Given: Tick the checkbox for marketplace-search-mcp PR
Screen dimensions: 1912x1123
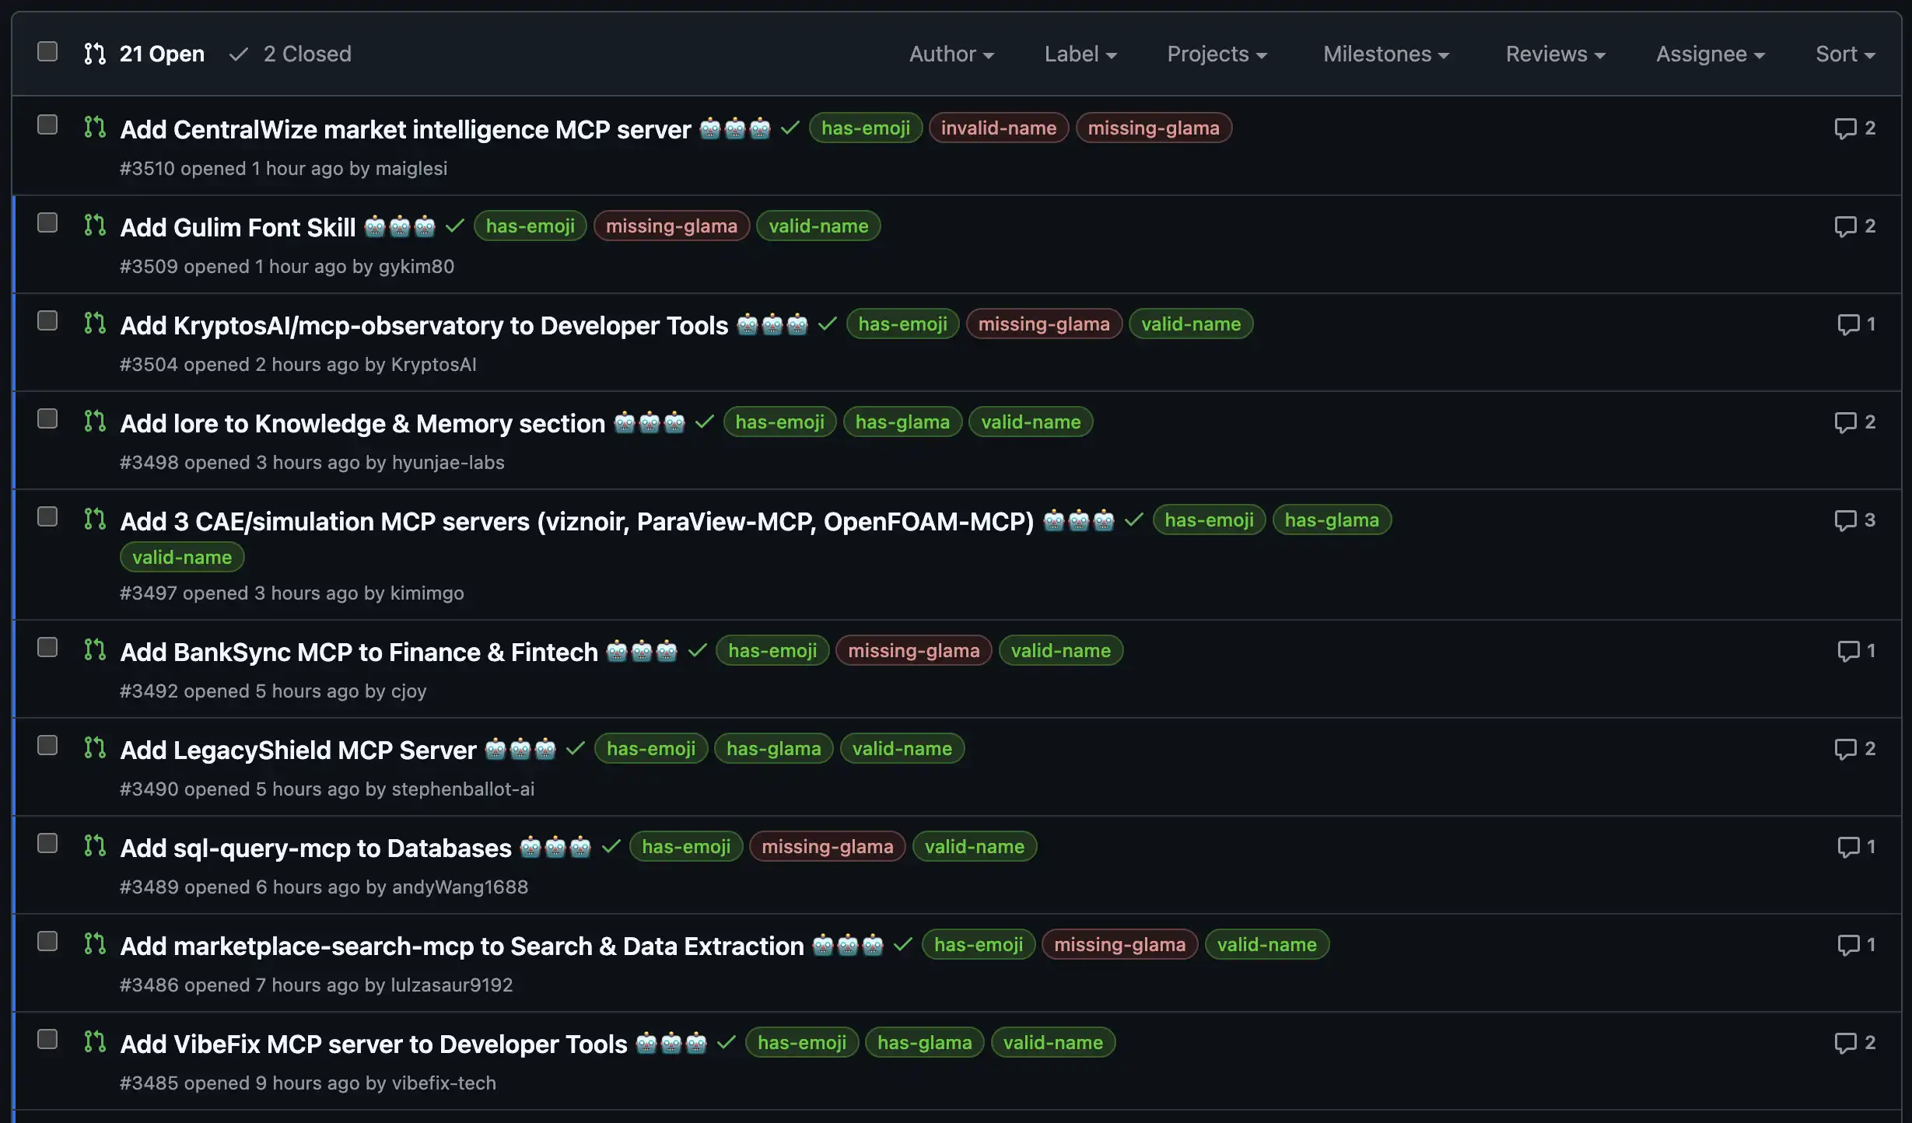Looking at the screenshot, I should [47, 942].
